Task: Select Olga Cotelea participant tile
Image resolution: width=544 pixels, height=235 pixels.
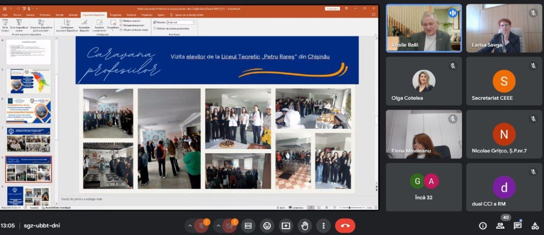Action: 424,81
